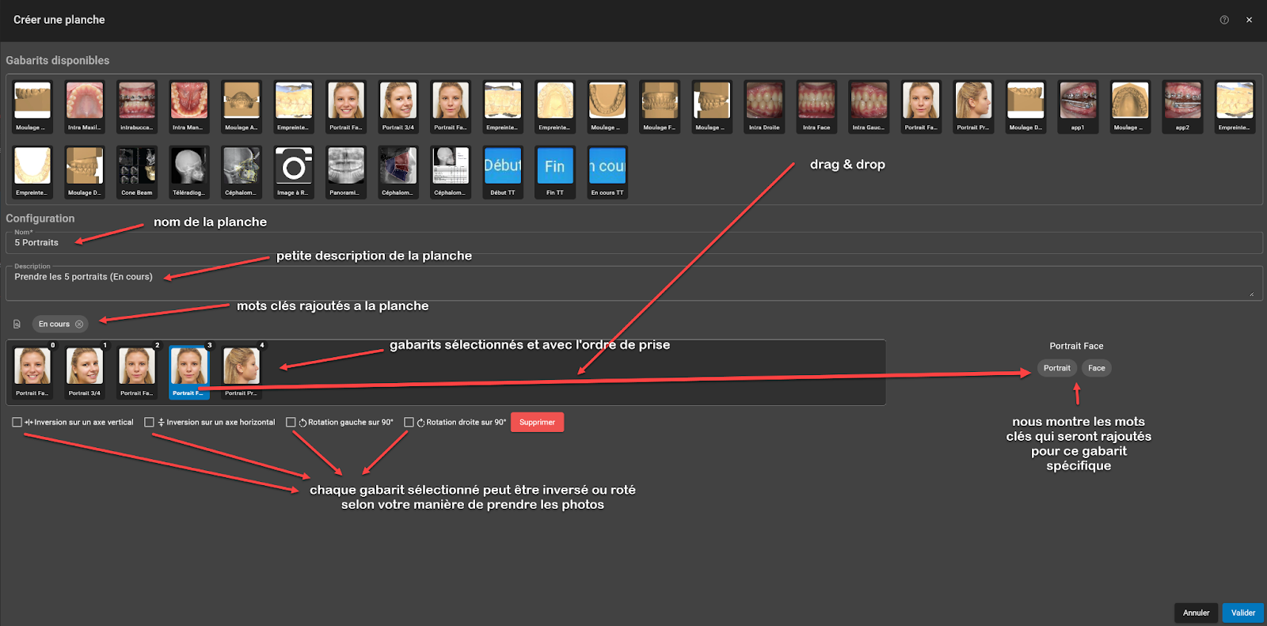Click the Nom field containing 5 Portraits
The height and width of the screenshot is (626, 1267).
633,243
